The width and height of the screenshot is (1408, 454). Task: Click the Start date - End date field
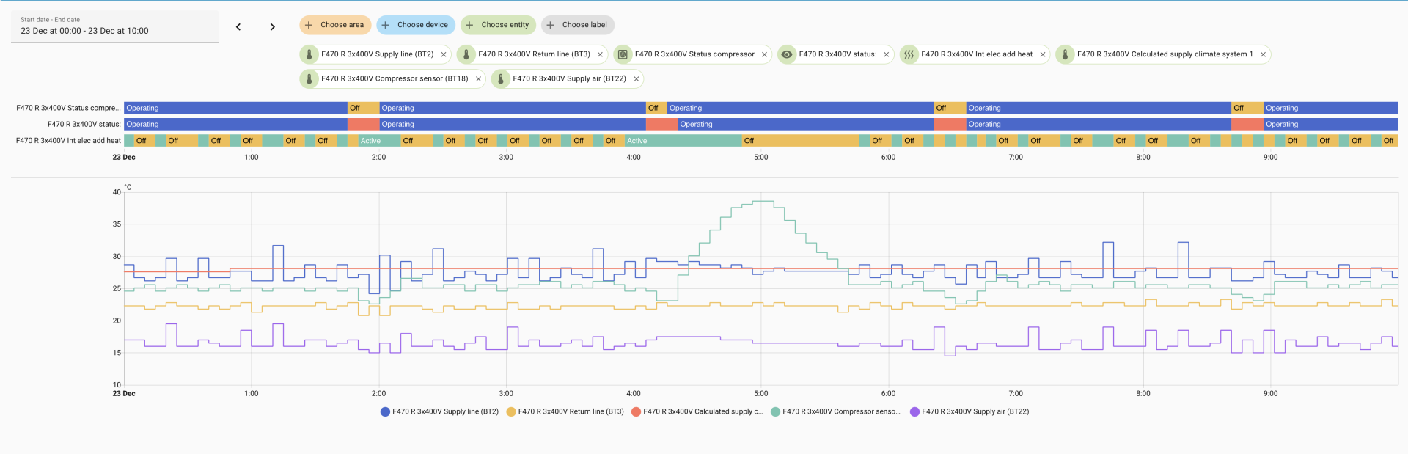click(114, 26)
